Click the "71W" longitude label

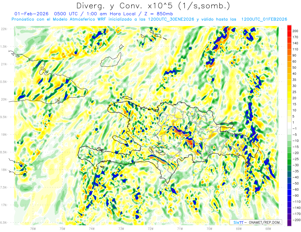[180, 229]
